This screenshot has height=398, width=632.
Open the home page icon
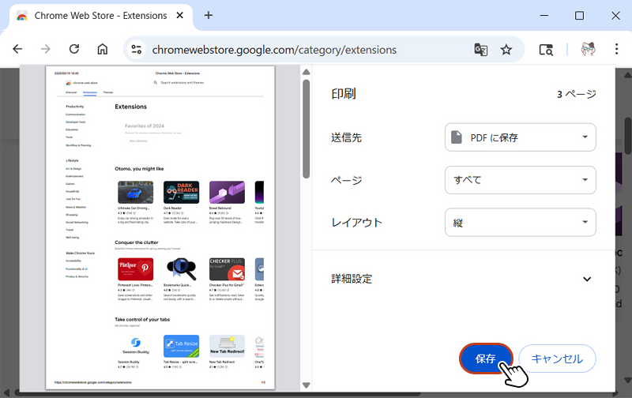pyautogui.click(x=103, y=49)
